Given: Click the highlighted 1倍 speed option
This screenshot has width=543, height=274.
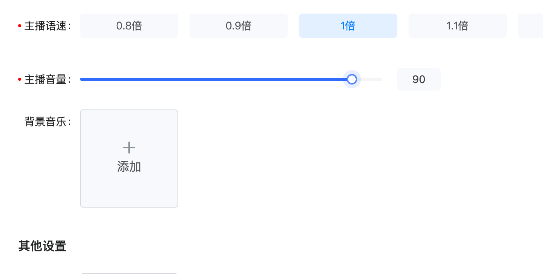Looking at the screenshot, I should coord(348,26).
